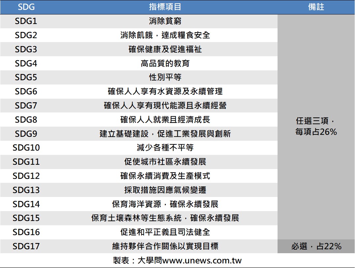This screenshot has height=268, width=355.
Task: Click 確保人人享有現代能源且永續經營 text
Action: (165, 106)
